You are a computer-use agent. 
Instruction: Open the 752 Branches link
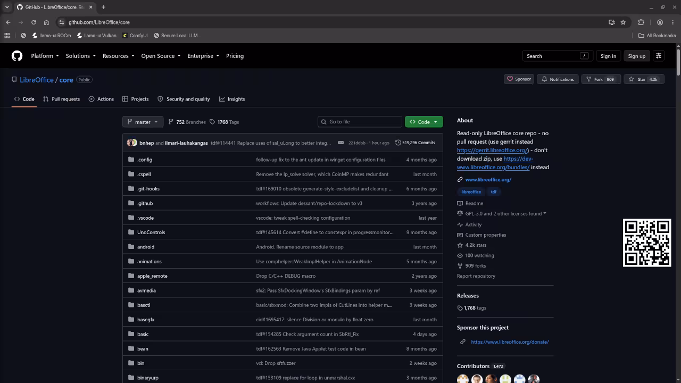pos(187,122)
